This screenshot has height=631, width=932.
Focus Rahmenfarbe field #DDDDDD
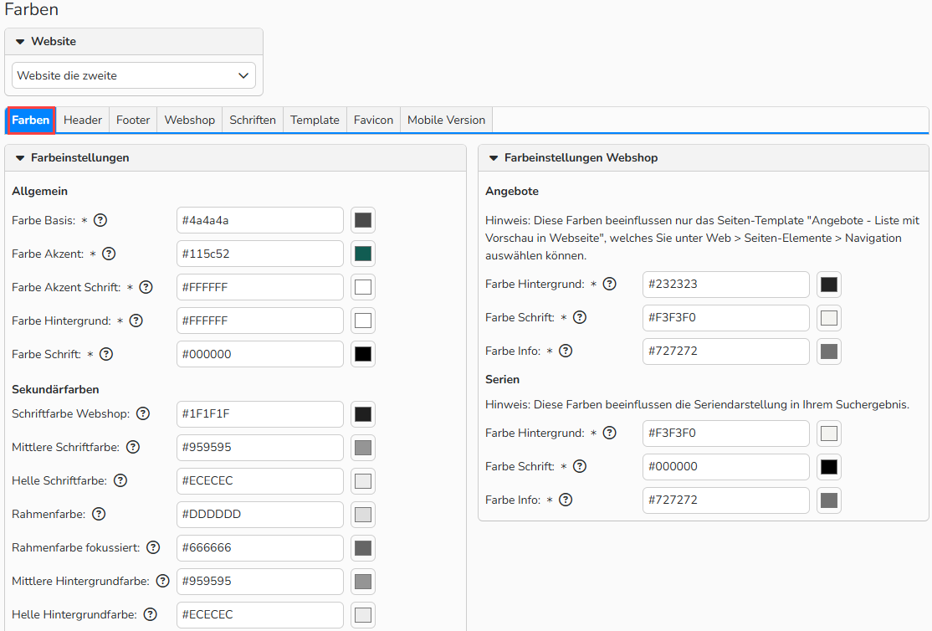pyautogui.click(x=260, y=515)
